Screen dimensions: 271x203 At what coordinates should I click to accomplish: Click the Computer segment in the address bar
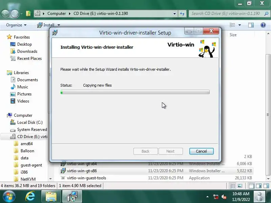(57, 14)
